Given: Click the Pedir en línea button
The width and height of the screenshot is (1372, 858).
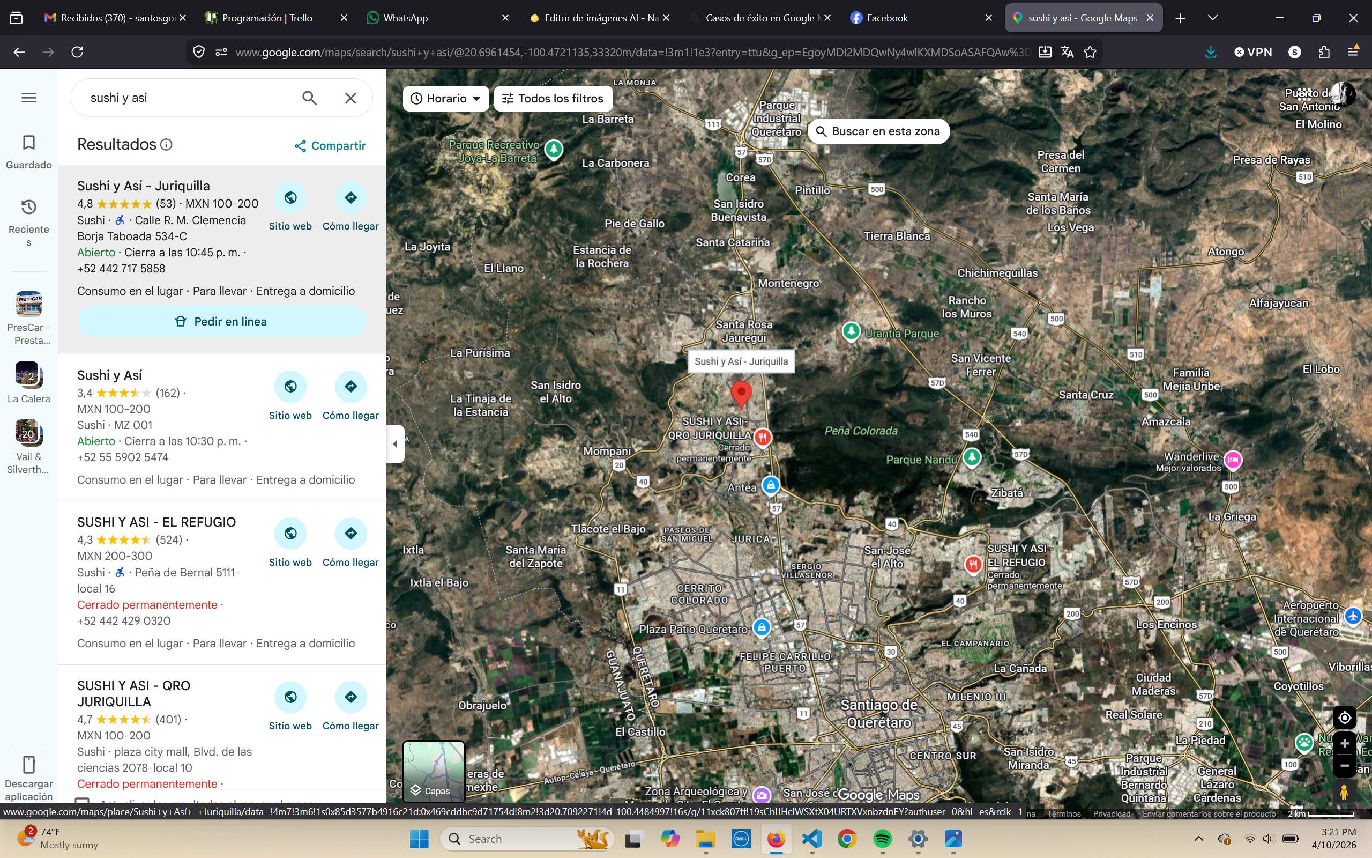Looking at the screenshot, I should point(222,321).
